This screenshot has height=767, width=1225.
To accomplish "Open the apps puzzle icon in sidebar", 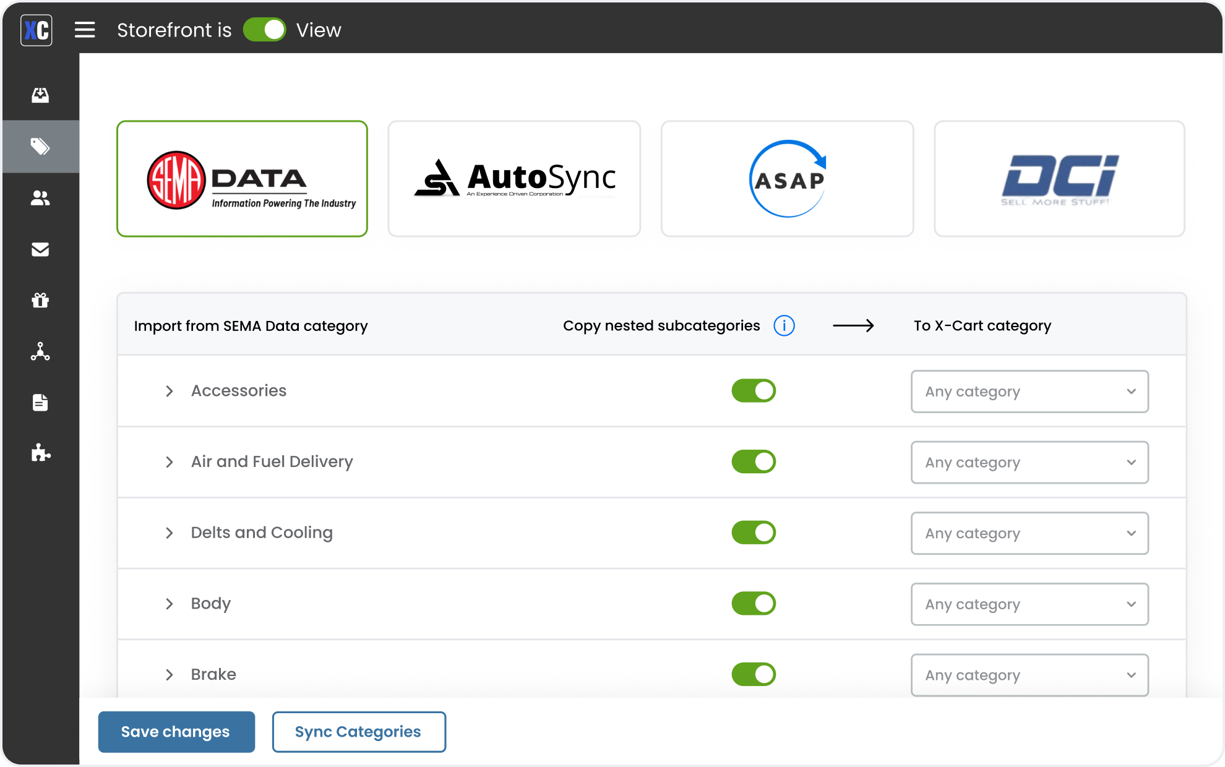I will click(x=40, y=454).
